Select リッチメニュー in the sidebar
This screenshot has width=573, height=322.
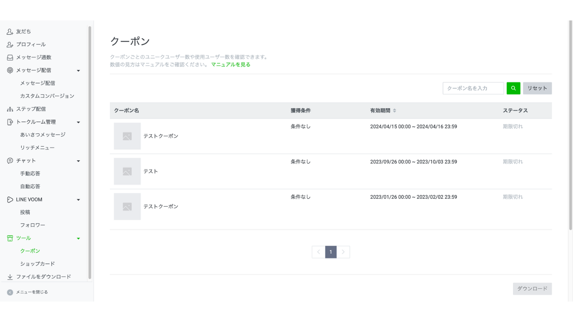click(x=37, y=148)
